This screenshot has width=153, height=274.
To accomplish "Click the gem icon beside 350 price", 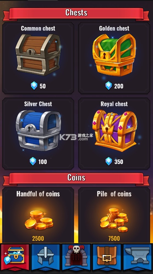I will tap(109, 161).
